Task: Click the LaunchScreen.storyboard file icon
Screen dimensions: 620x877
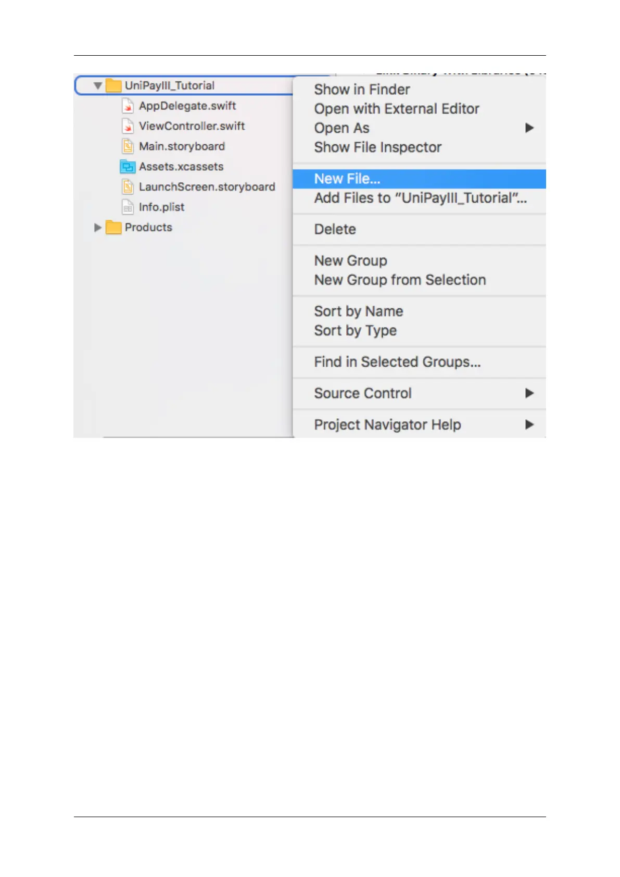Action: pyautogui.click(x=128, y=187)
